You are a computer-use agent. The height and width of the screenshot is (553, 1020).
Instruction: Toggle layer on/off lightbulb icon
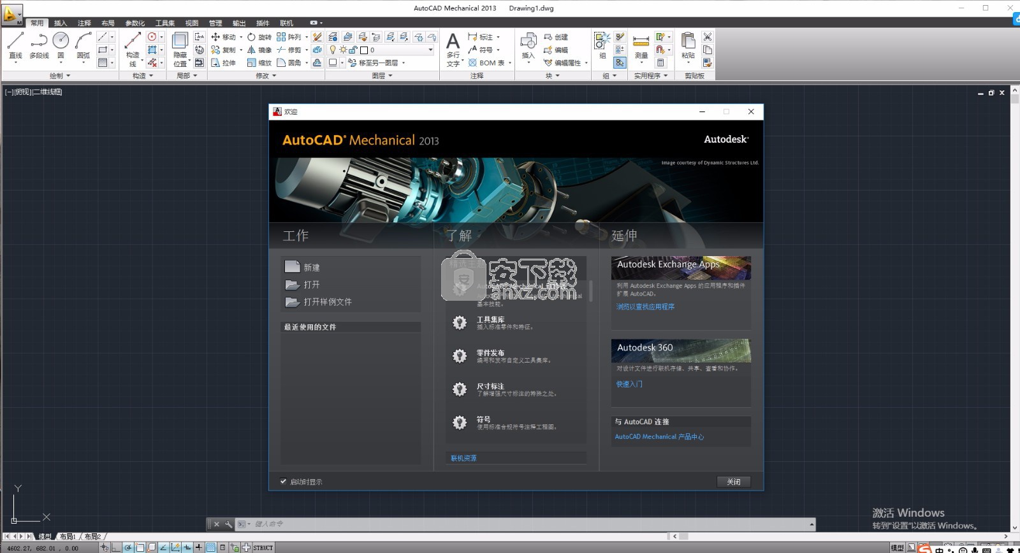click(333, 50)
